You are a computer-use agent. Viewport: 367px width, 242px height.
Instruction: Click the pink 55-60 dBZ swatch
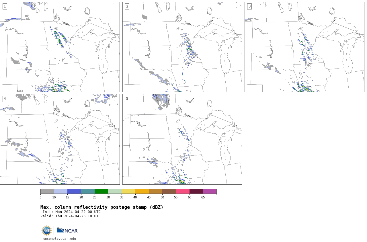click(x=183, y=191)
